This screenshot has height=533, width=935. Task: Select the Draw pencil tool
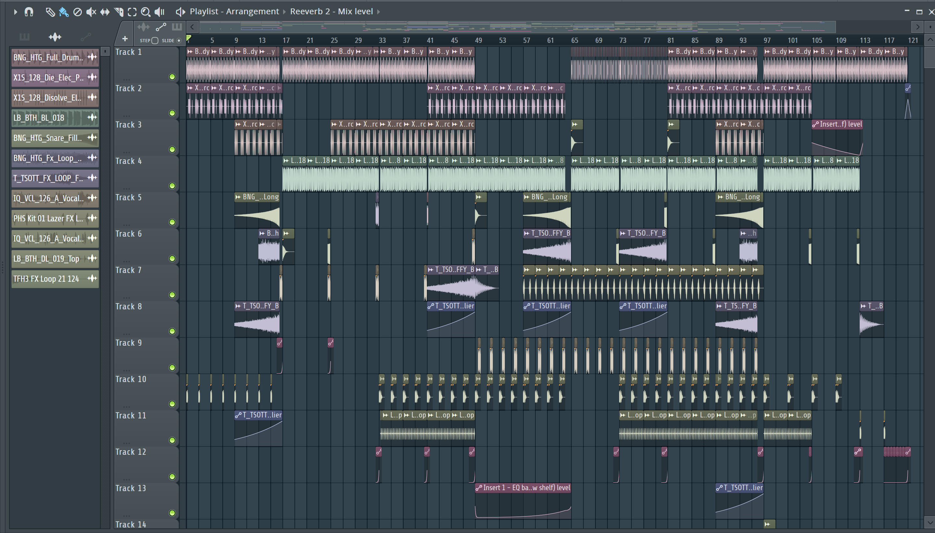click(x=50, y=12)
